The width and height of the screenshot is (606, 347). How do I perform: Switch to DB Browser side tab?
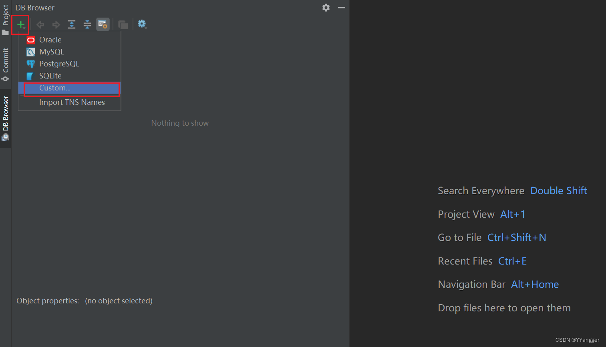[6, 118]
